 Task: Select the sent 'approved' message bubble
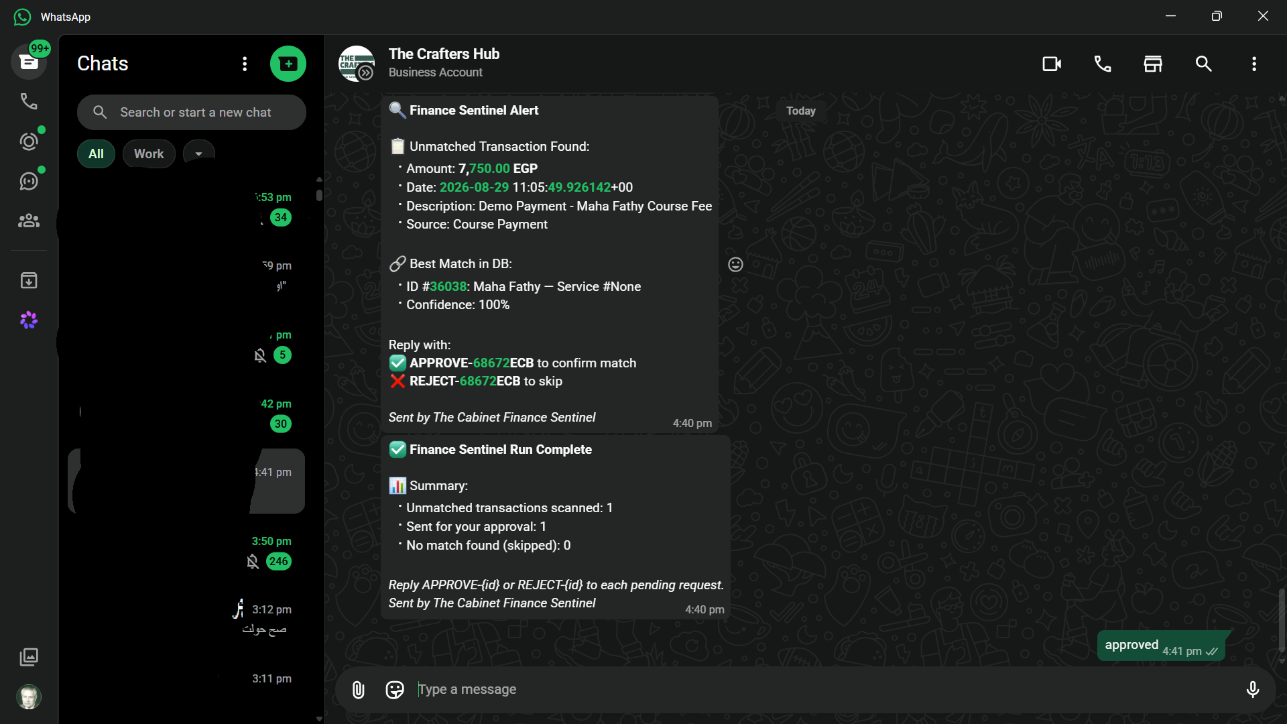coord(1161,646)
